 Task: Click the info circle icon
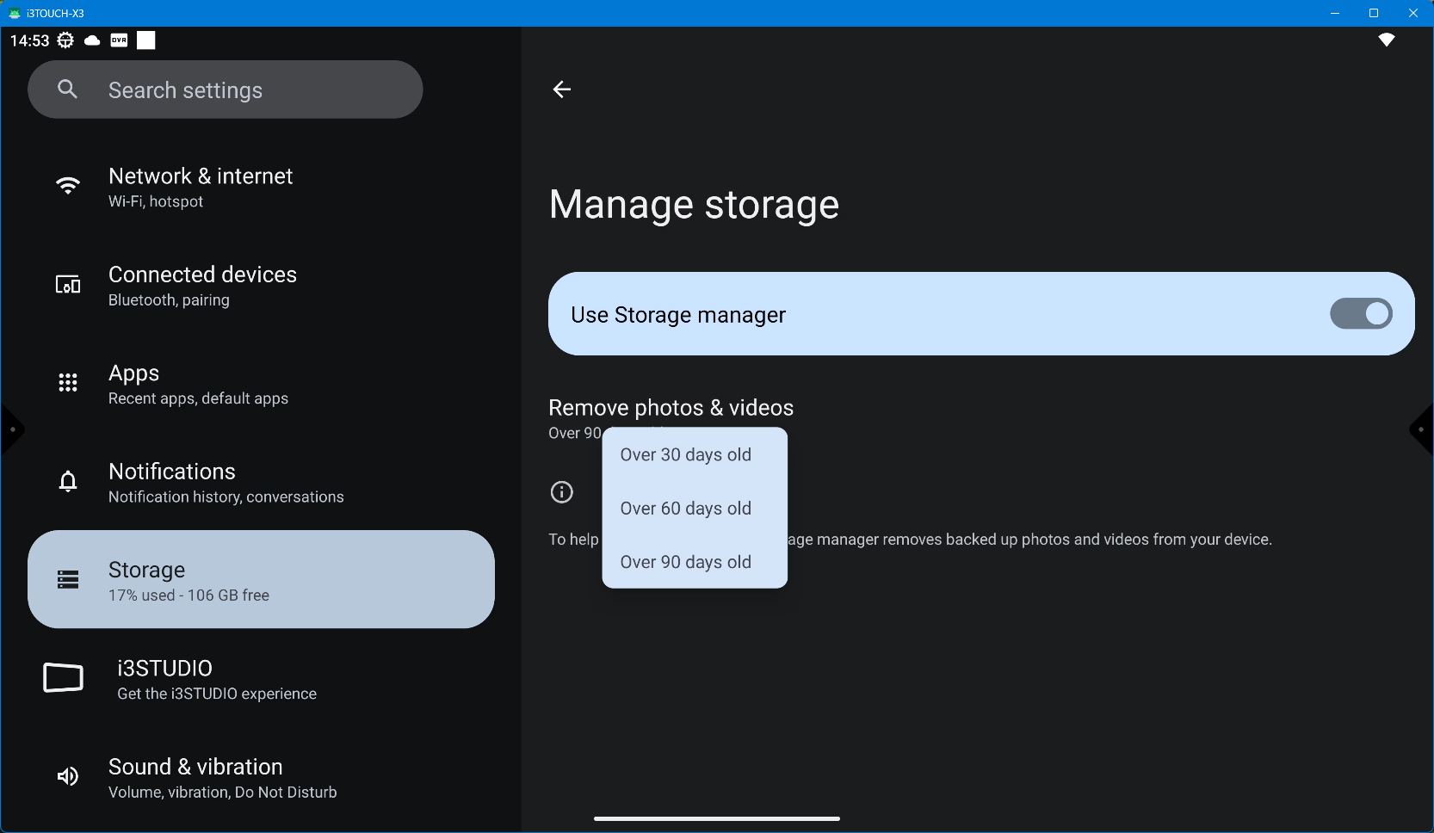coord(562,492)
